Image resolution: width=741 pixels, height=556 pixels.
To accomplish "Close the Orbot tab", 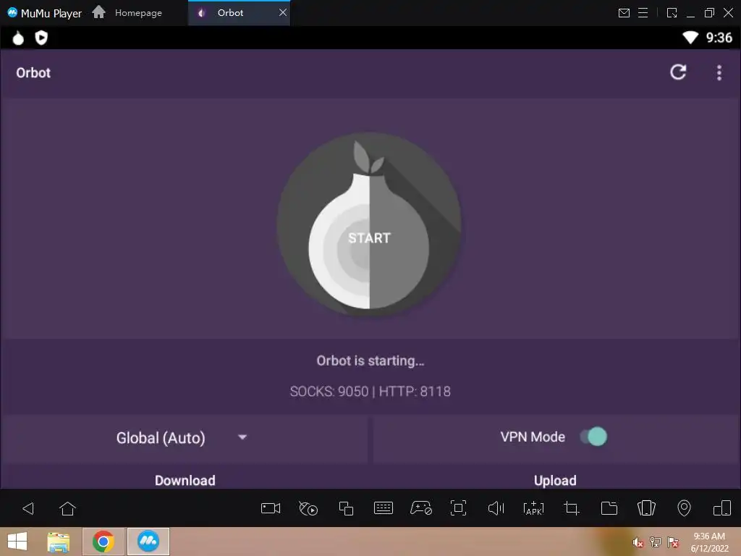I will point(283,13).
